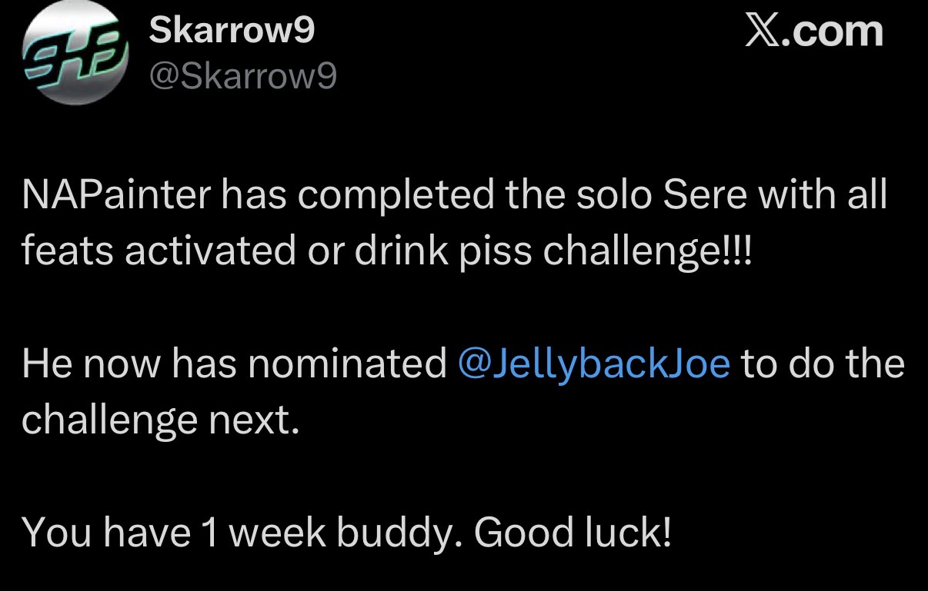Image resolution: width=928 pixels, height=591 pixels.
Task: Click the words "He now has nominated"
Action: pos(234,363)
